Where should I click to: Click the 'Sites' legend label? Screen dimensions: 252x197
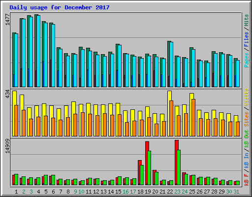[247, 119]
